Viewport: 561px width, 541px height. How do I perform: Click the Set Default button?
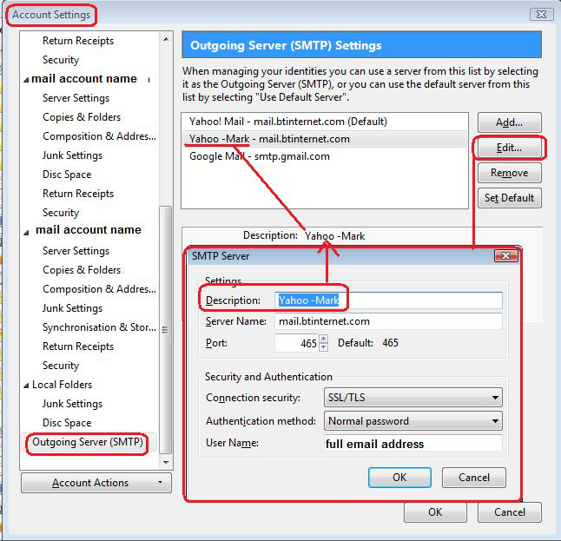coord(509,198)
